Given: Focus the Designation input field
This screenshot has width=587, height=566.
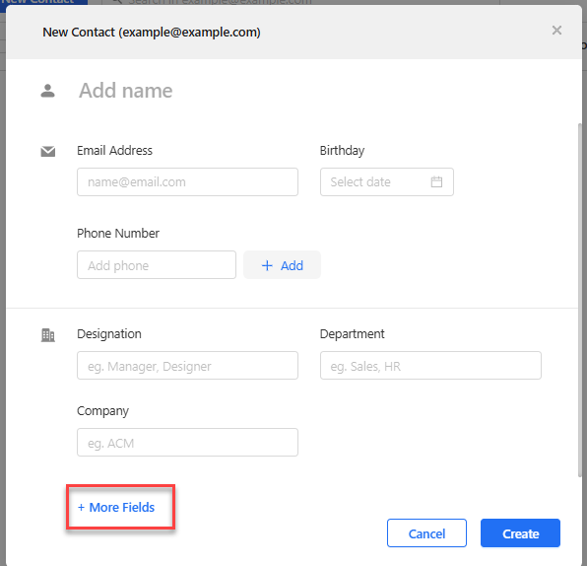Looking at the screenshot, I should 187,366.
